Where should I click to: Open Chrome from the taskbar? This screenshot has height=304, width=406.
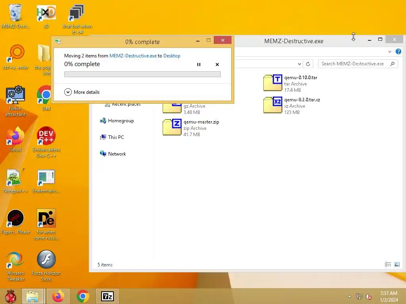click(82, 296)
